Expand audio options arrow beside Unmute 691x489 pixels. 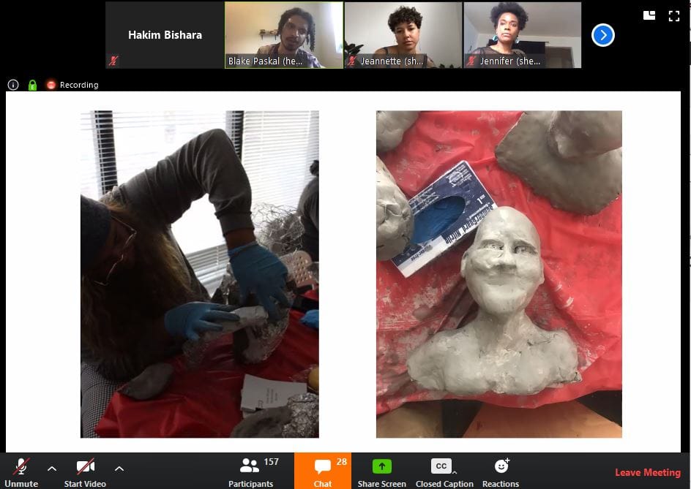[x=52, y=468]
